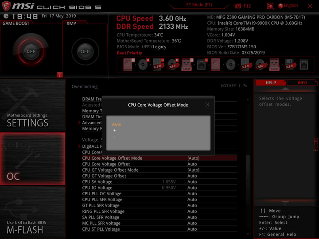Open the OC overclocking section
Image resolution: width=319 pixels, height=239 pixels.
[x=32, y=159]
